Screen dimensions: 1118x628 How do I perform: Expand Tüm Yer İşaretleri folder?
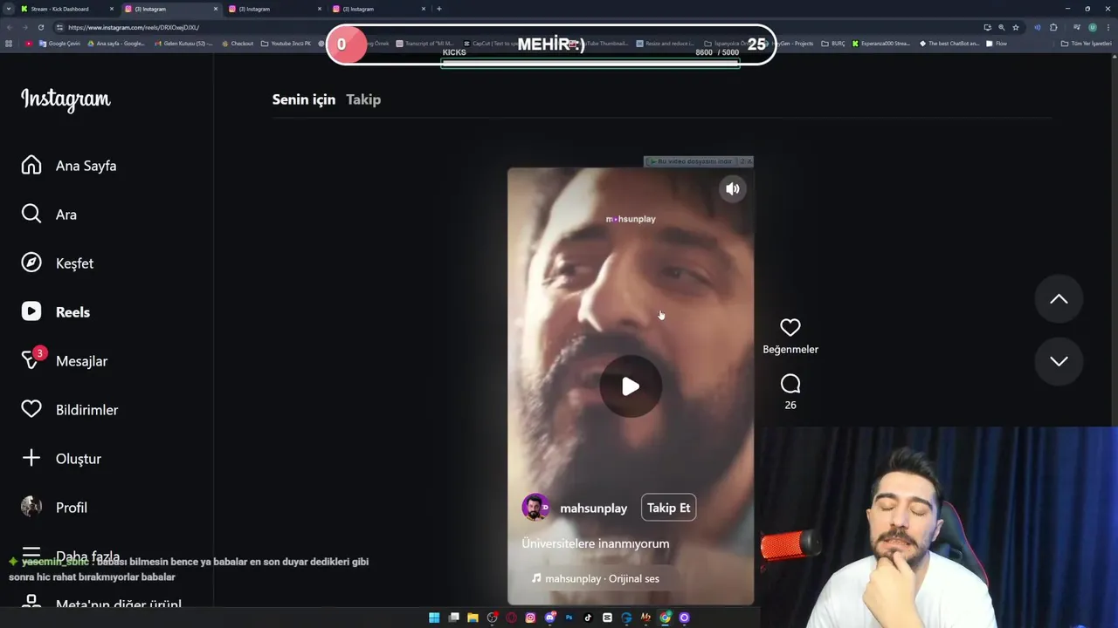(1086, 43)
